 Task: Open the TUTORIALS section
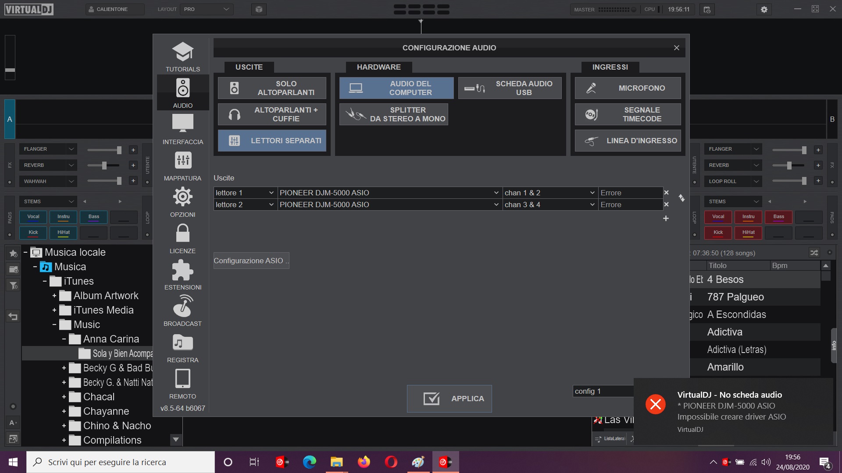click(182, 56)
